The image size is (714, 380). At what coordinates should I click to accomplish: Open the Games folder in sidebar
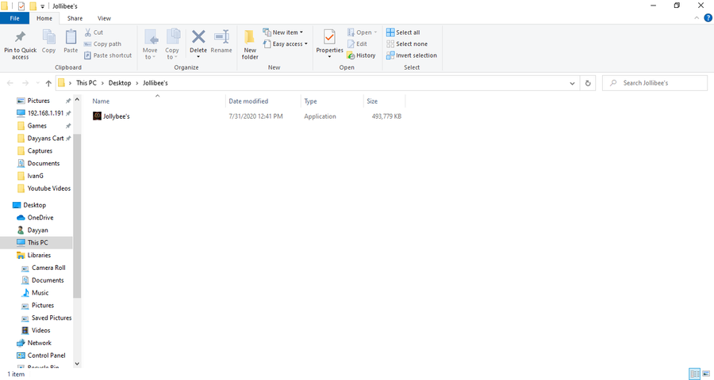(36, 126)
